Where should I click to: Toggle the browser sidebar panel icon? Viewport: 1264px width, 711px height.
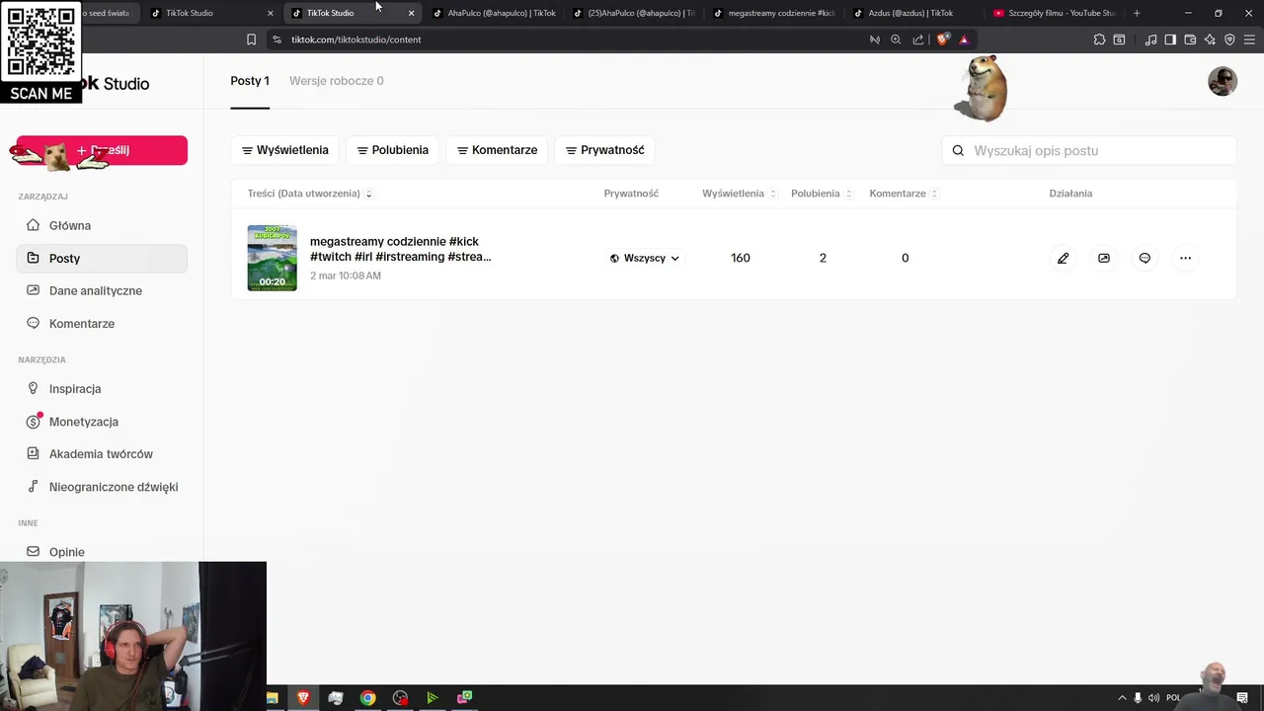tap(1170, 39)
